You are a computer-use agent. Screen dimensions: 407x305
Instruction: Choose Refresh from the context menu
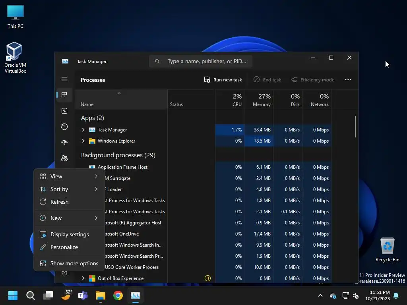click(69, 202)
